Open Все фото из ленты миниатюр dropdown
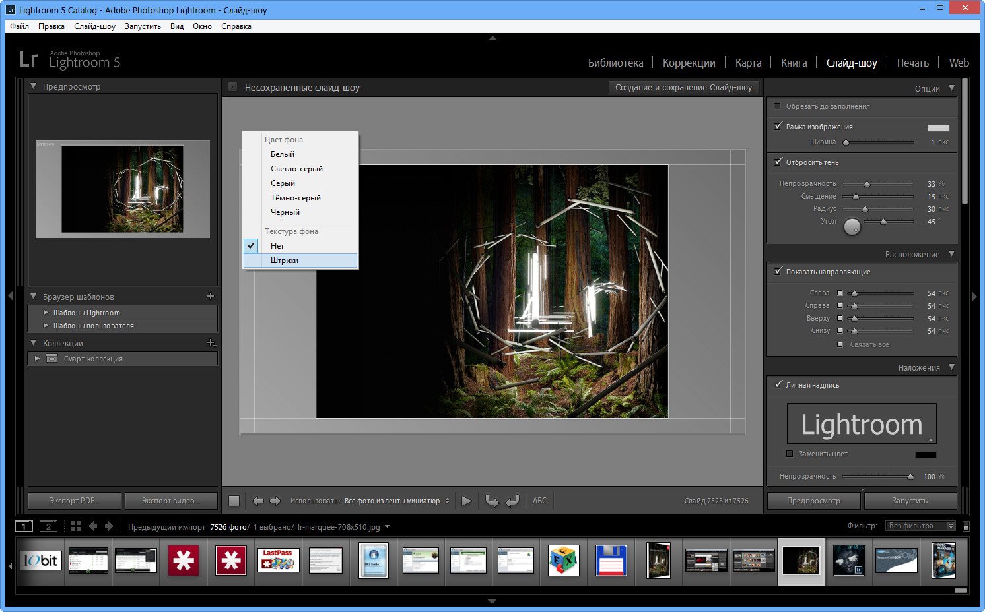This screenshot has width=985, height=612. point(397,501)
